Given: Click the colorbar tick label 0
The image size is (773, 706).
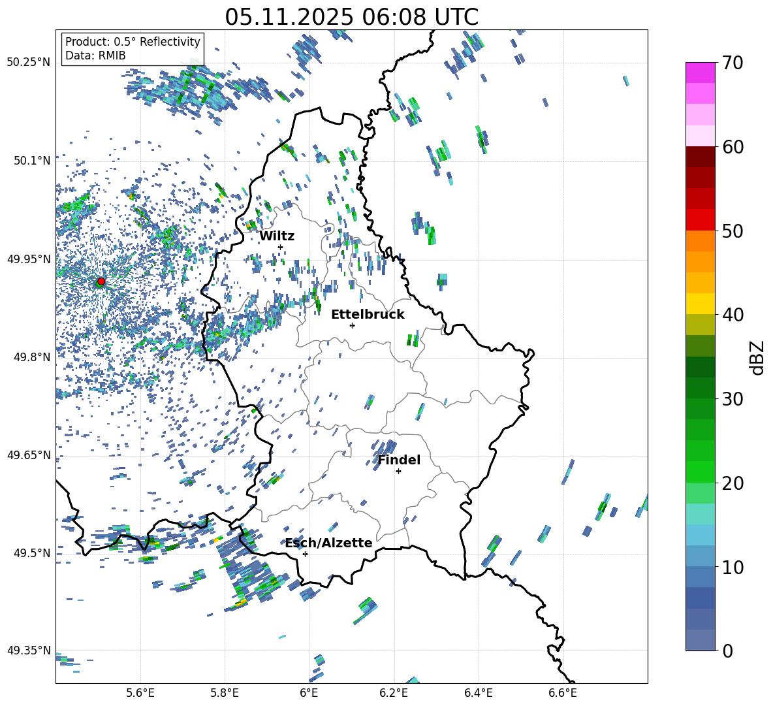Looking at the screenshot, I should (x=727, y=650).
